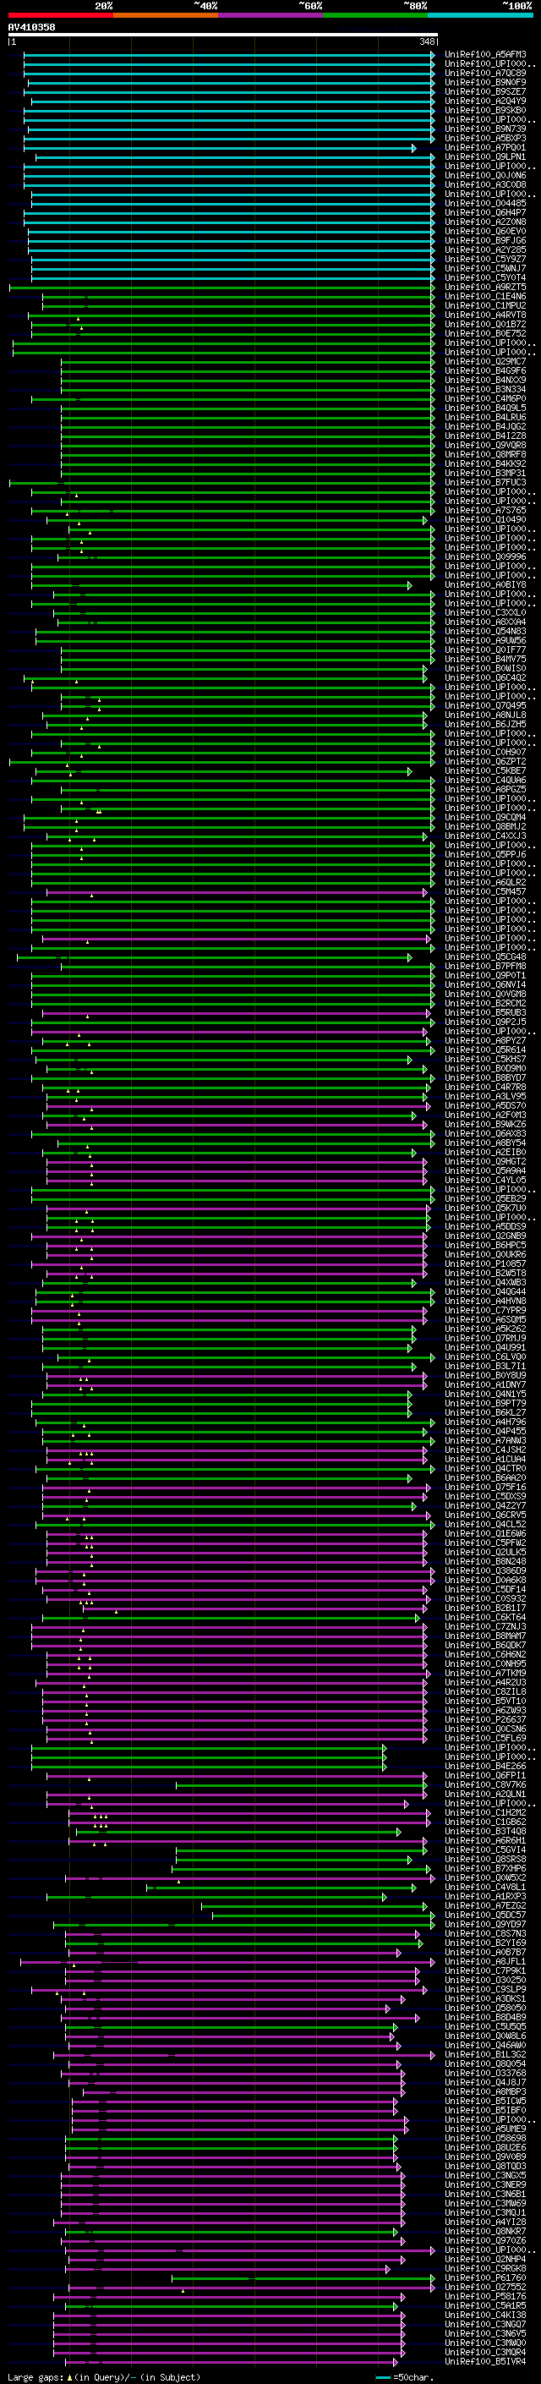Select the query name AV410358
The width and height of the screenshot is (541, 2384).
tap(31, 27)
